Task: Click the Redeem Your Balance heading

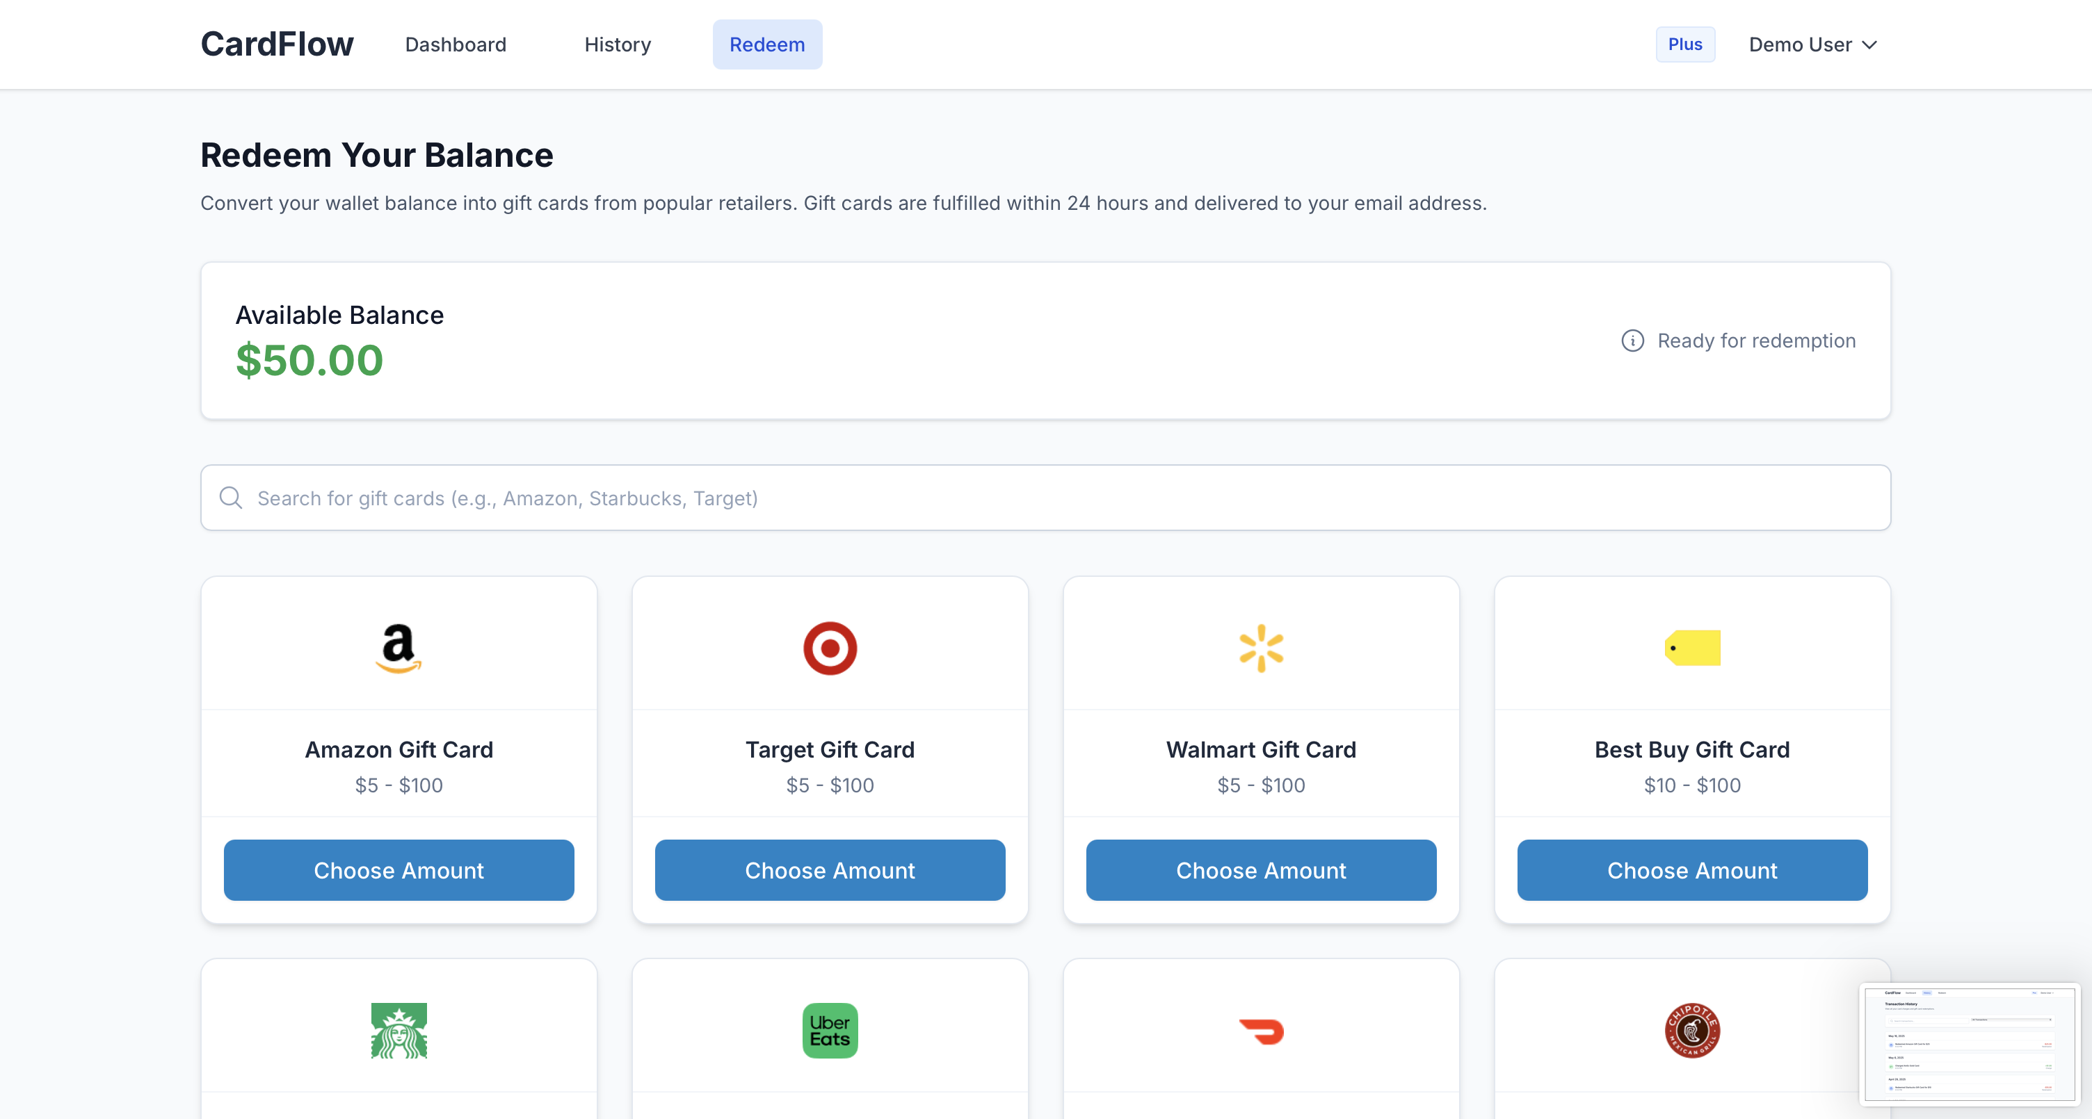Action: 377,155
